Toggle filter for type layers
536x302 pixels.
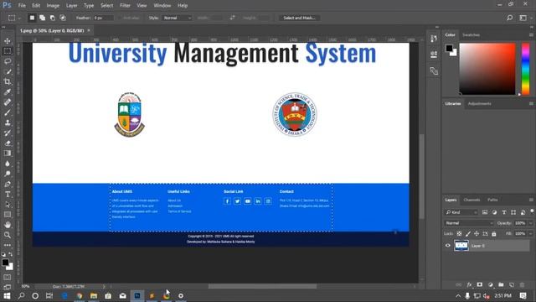pos(504,212)
